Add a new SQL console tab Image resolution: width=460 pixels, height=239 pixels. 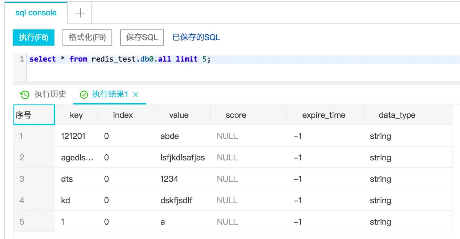click(80, 13)
